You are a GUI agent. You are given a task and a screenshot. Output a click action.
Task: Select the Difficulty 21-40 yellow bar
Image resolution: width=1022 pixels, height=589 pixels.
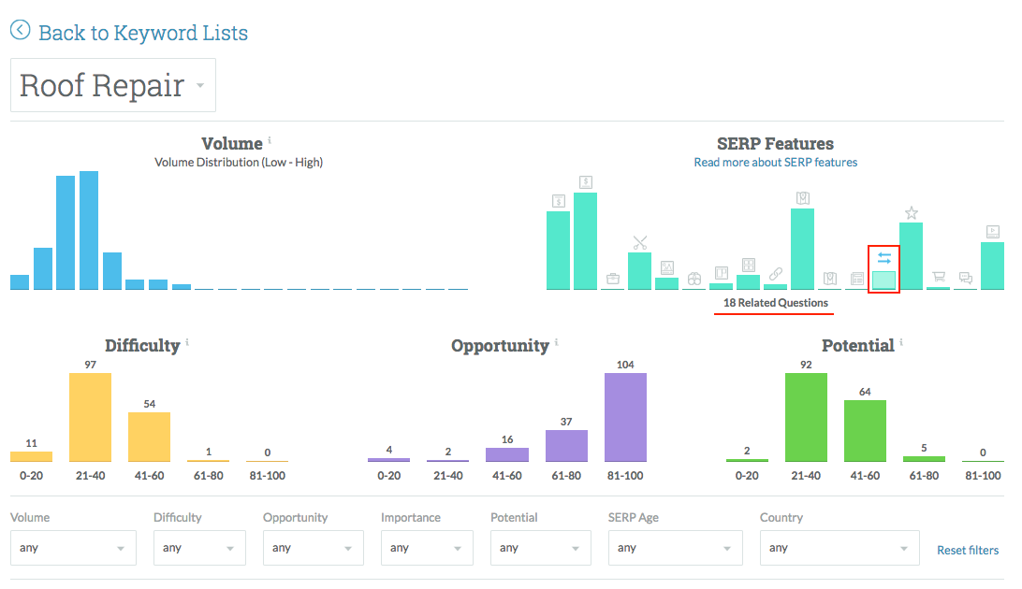pos(91,417)
